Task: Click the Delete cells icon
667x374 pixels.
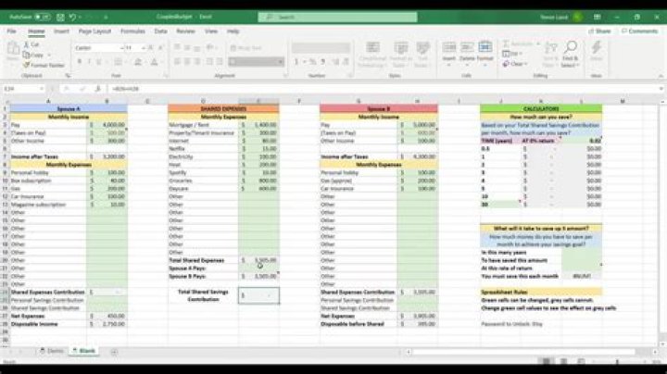Action: click(468, 48)
